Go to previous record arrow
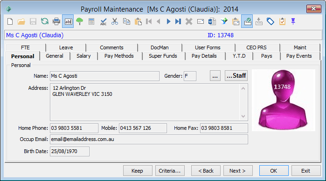This screenshot has height=181, width=326. click(159, 21)
